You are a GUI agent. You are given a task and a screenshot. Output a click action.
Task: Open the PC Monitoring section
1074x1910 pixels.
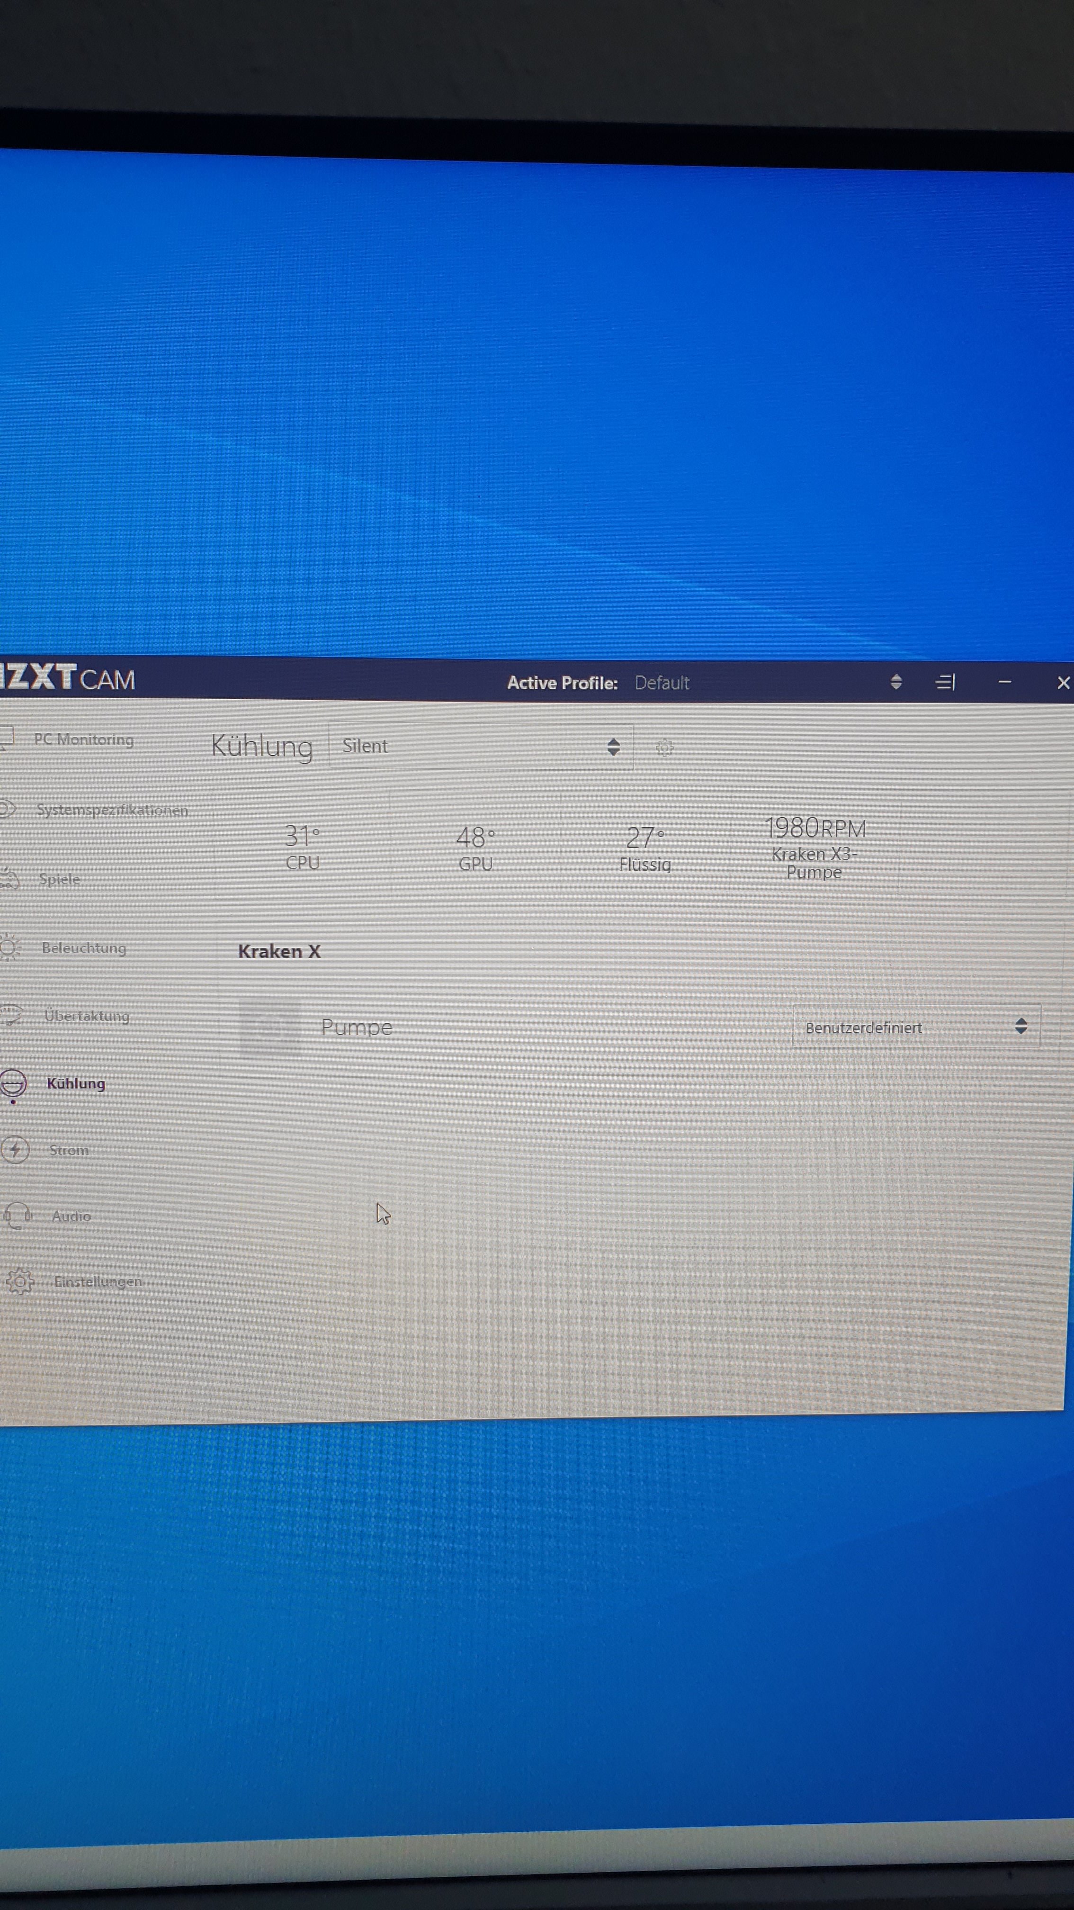[x=84, y=739]
